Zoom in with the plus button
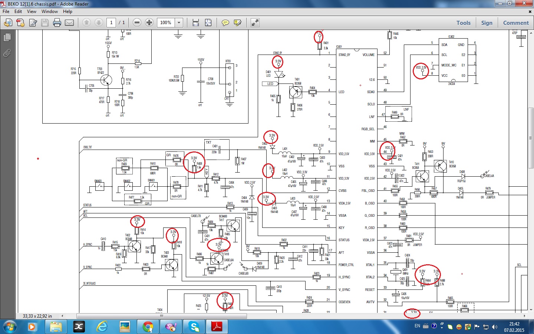The height and width of the screenshot is (334, 534). [x=149, y=23]
